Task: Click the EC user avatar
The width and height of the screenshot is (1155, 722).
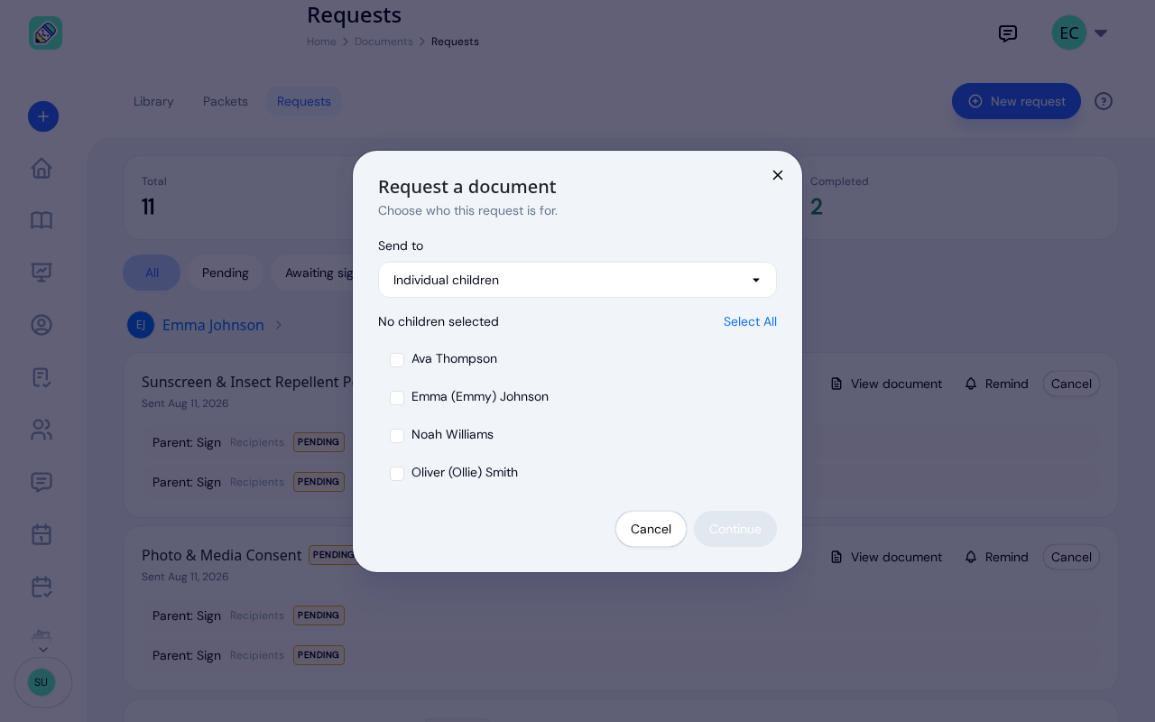Action: pos(1069,33)
